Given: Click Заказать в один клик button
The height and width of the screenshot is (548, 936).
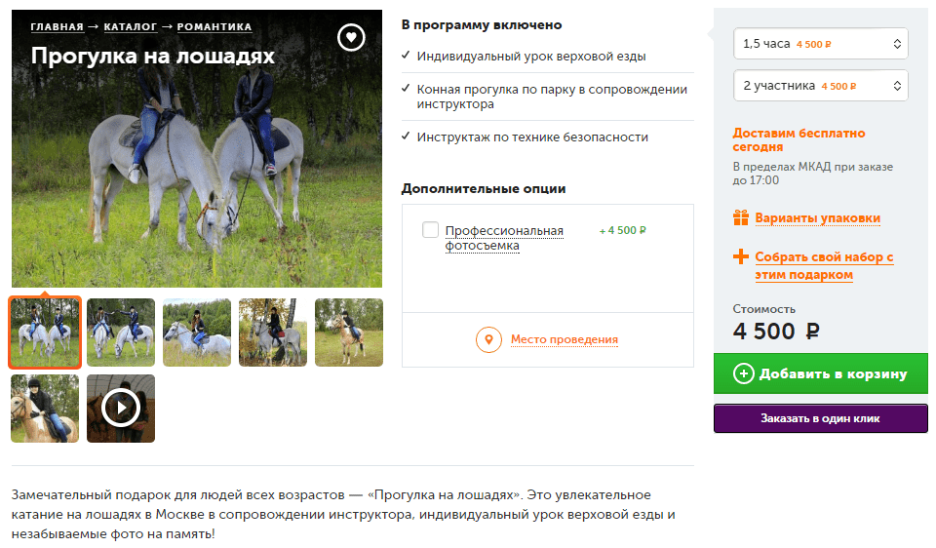Looking at the screenshot, I should (821, 418).
